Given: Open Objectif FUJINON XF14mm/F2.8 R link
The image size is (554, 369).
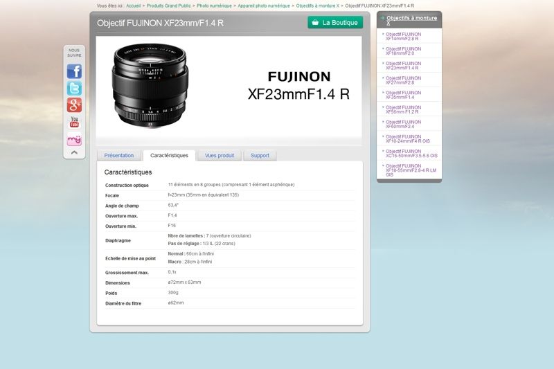Looking at the screenshot, I should click(404, 37).
